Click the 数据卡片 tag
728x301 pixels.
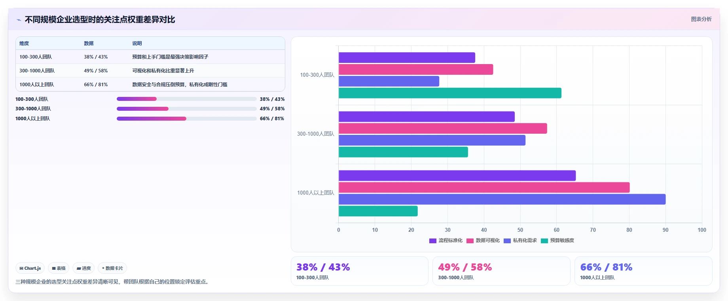[x=112, y=268]
